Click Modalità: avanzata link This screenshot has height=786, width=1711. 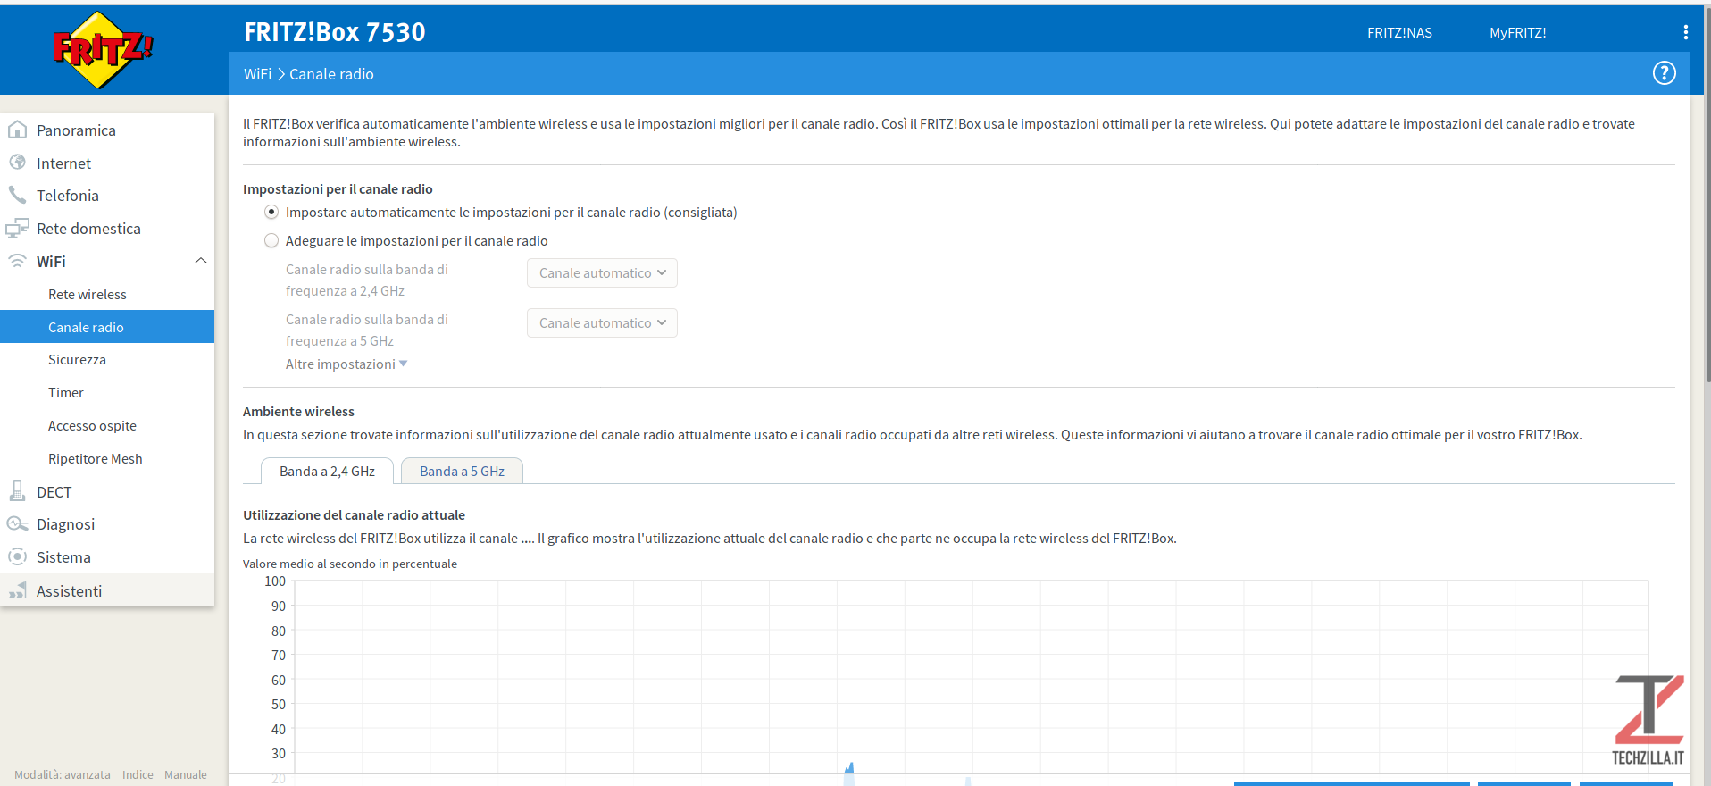(63, 775)
